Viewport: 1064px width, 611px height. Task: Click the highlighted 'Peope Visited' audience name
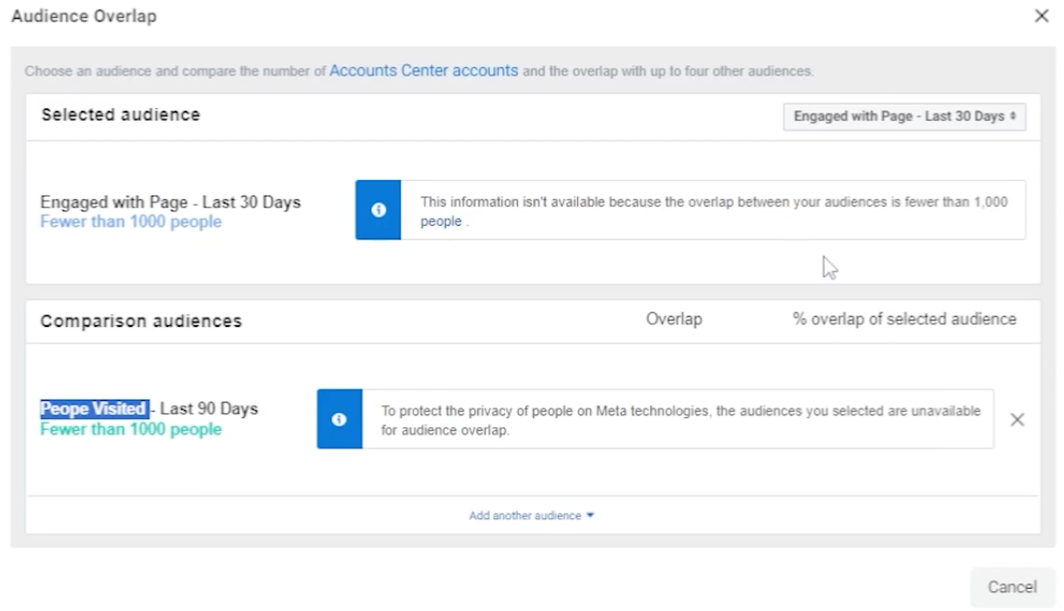coord(94,408)
